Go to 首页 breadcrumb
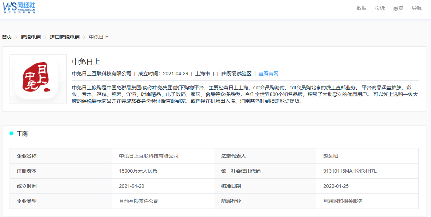Viewport: 431px width, 217px height. pyautogui.click(x=7, y=37)
